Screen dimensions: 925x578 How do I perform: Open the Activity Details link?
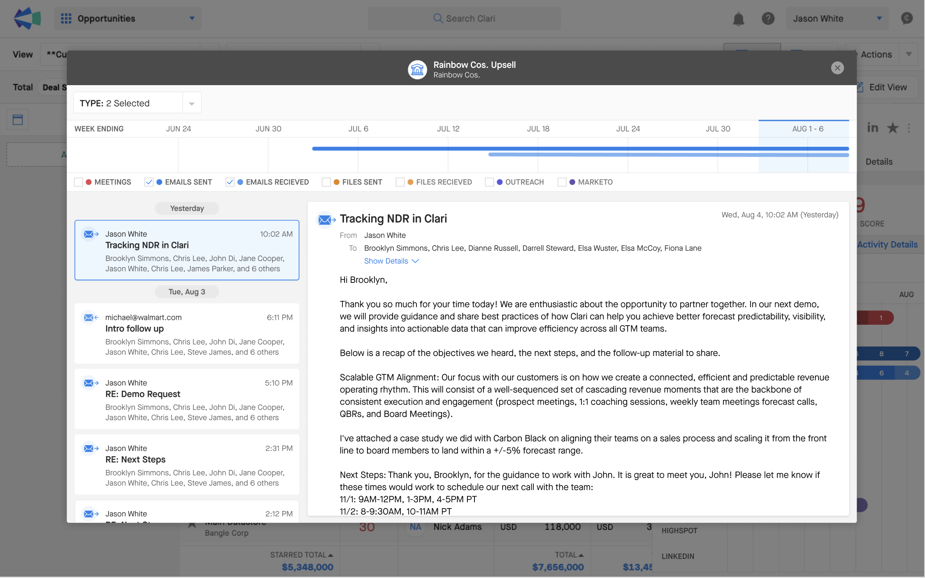888,244
